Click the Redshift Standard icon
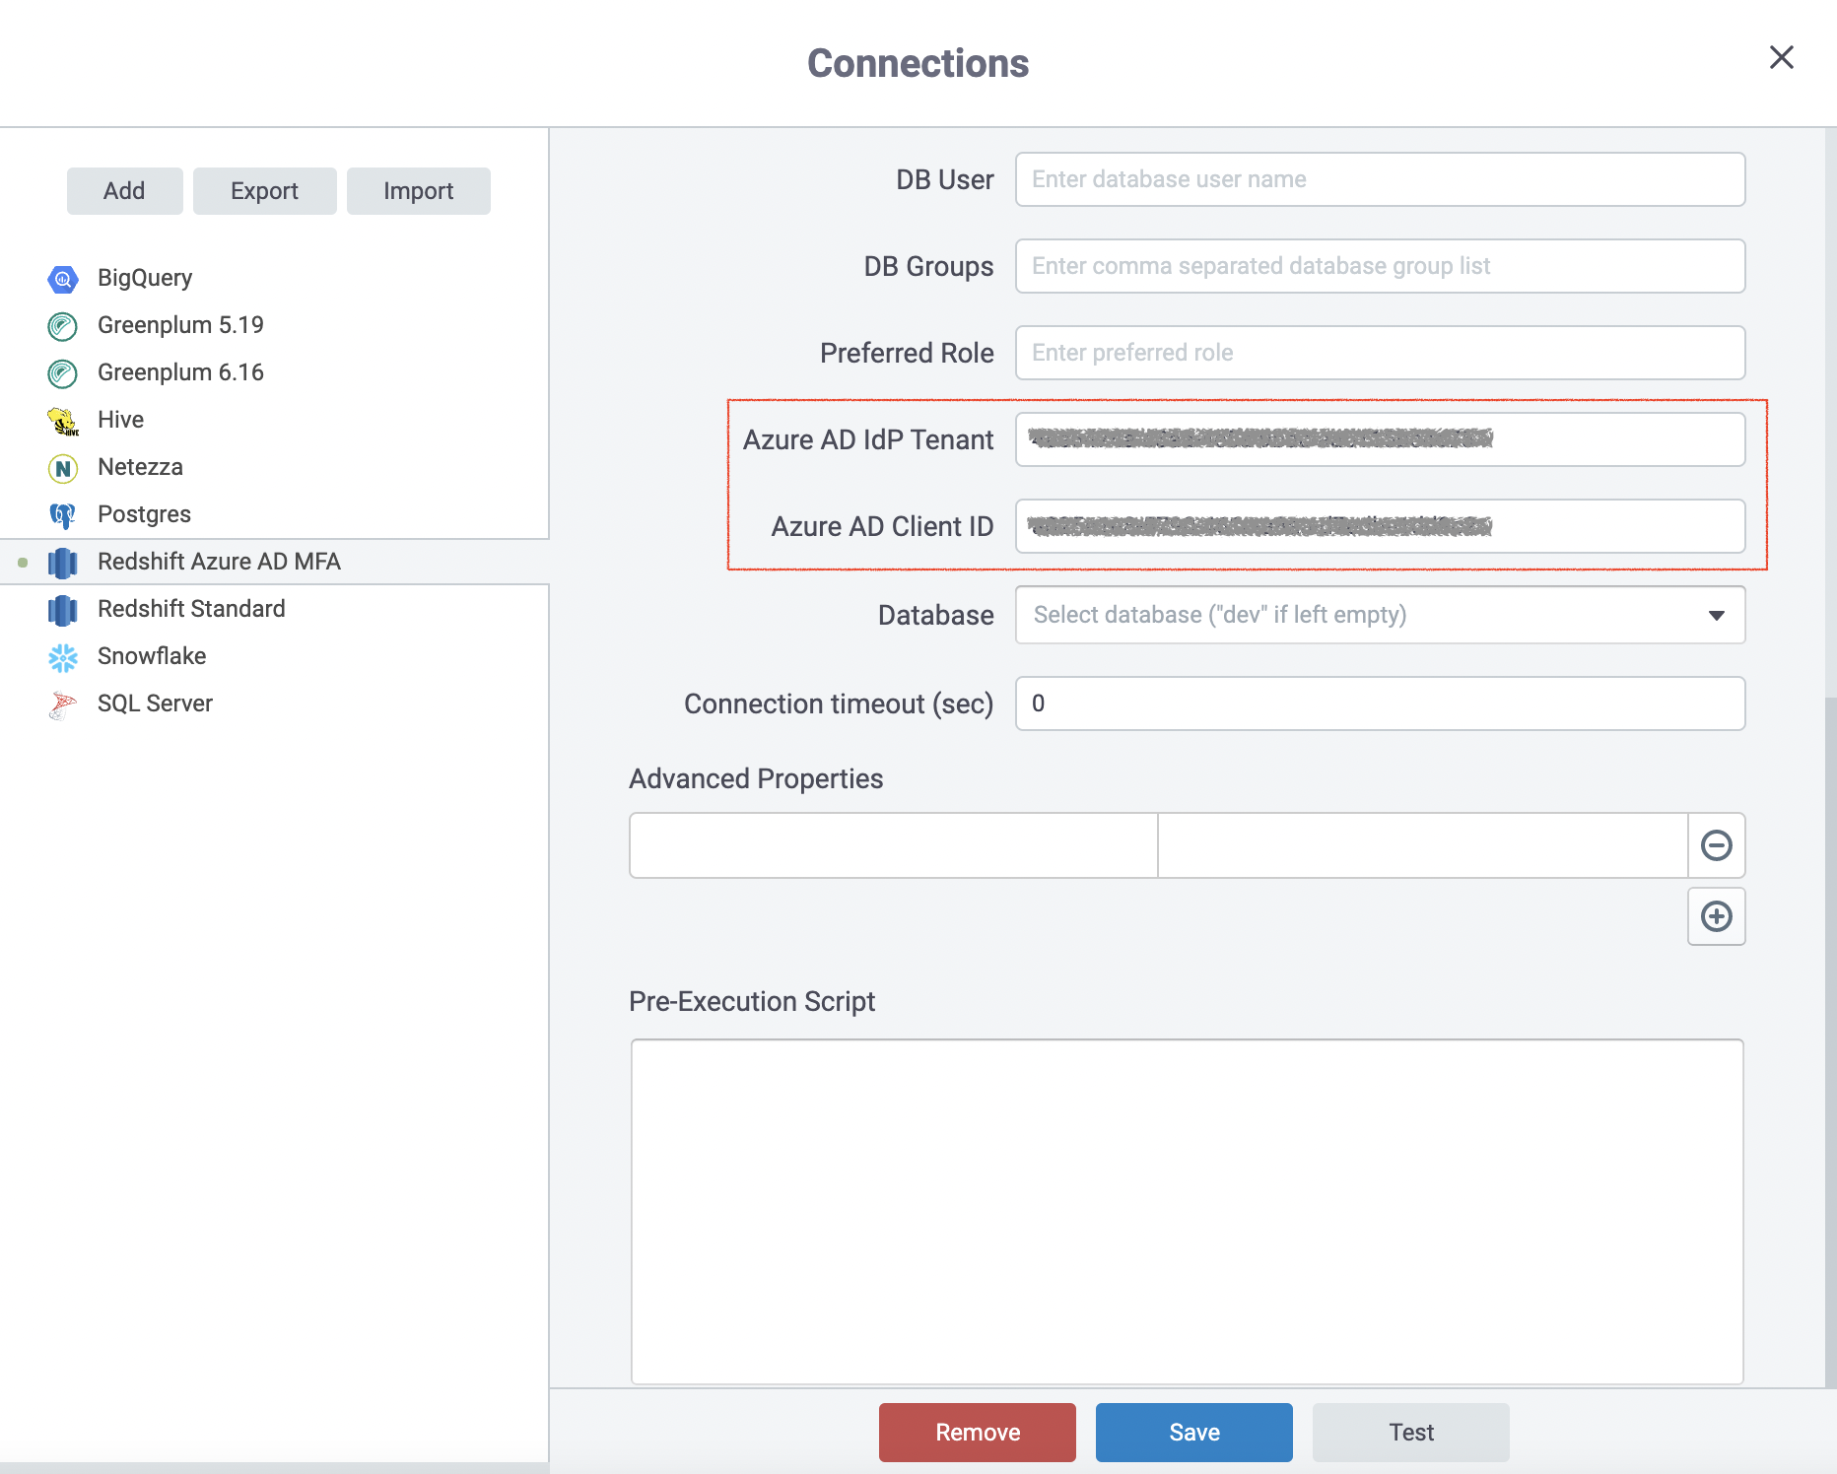This screenshot has height=1474, width=1837. click(62, 610)
